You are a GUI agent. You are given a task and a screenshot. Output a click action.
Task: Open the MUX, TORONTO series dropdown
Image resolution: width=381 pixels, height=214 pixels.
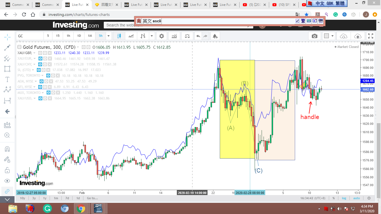click(43, 93)
